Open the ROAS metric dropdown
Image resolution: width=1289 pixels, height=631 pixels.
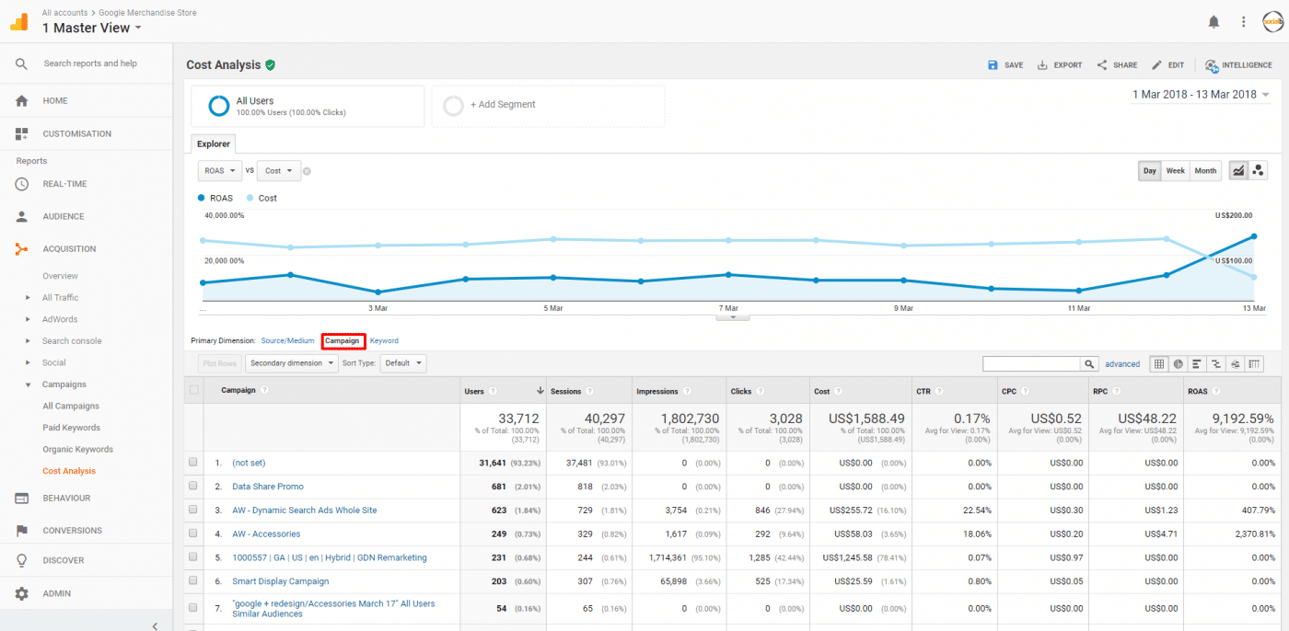(x=220, y=171)
